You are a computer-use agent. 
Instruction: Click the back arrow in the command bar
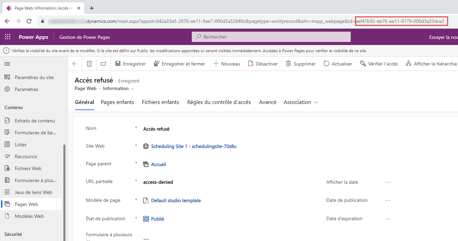click(x=75, y=63)
